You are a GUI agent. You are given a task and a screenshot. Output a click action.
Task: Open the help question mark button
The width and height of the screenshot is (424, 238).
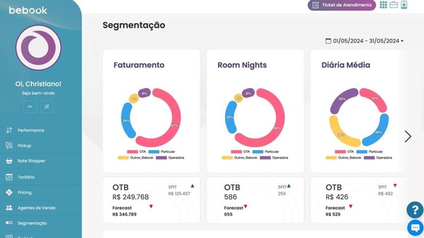pos(415,210)
